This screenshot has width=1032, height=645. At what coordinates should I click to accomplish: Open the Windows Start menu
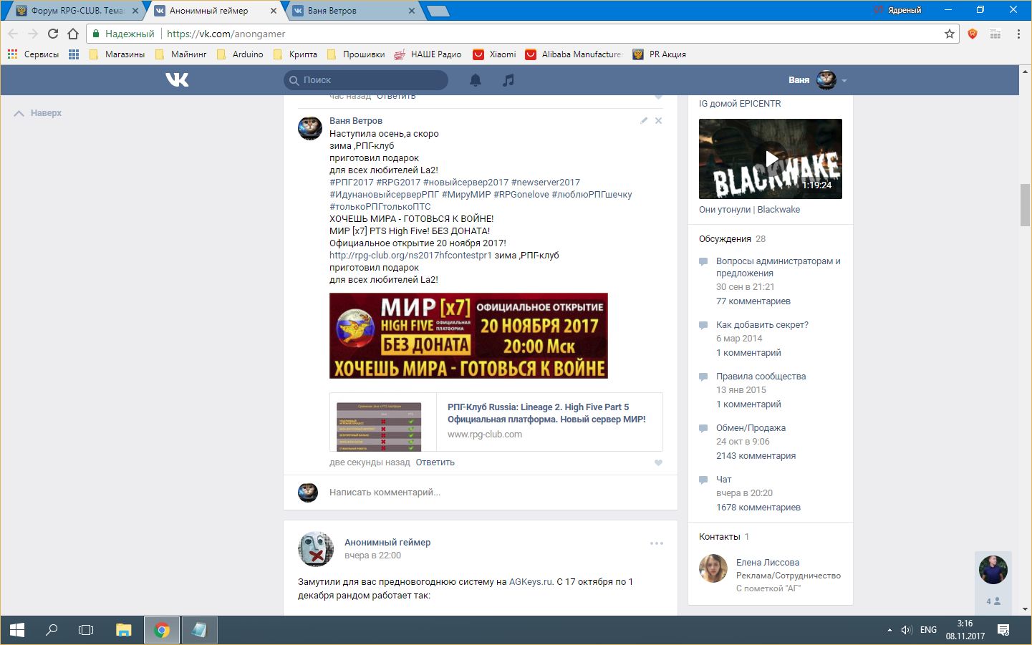pos(17,630)
